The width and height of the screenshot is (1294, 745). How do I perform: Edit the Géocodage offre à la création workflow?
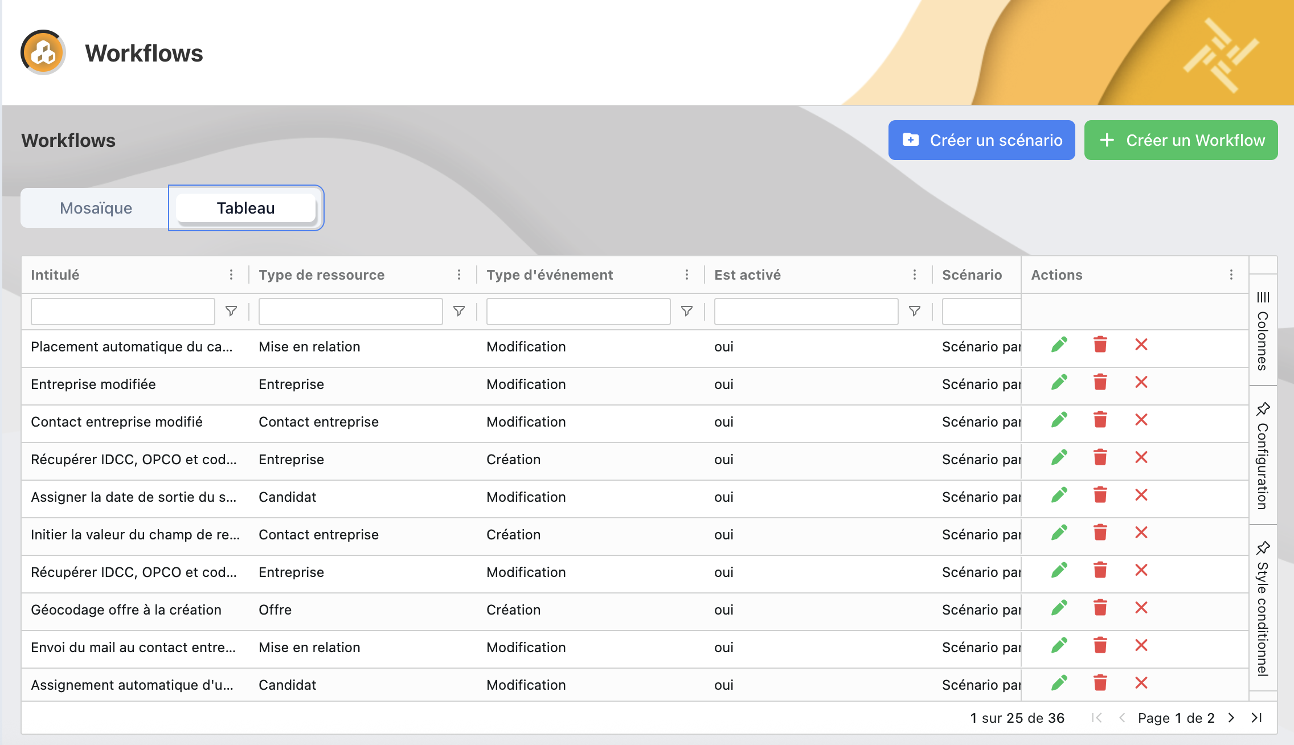point(1059,608)
